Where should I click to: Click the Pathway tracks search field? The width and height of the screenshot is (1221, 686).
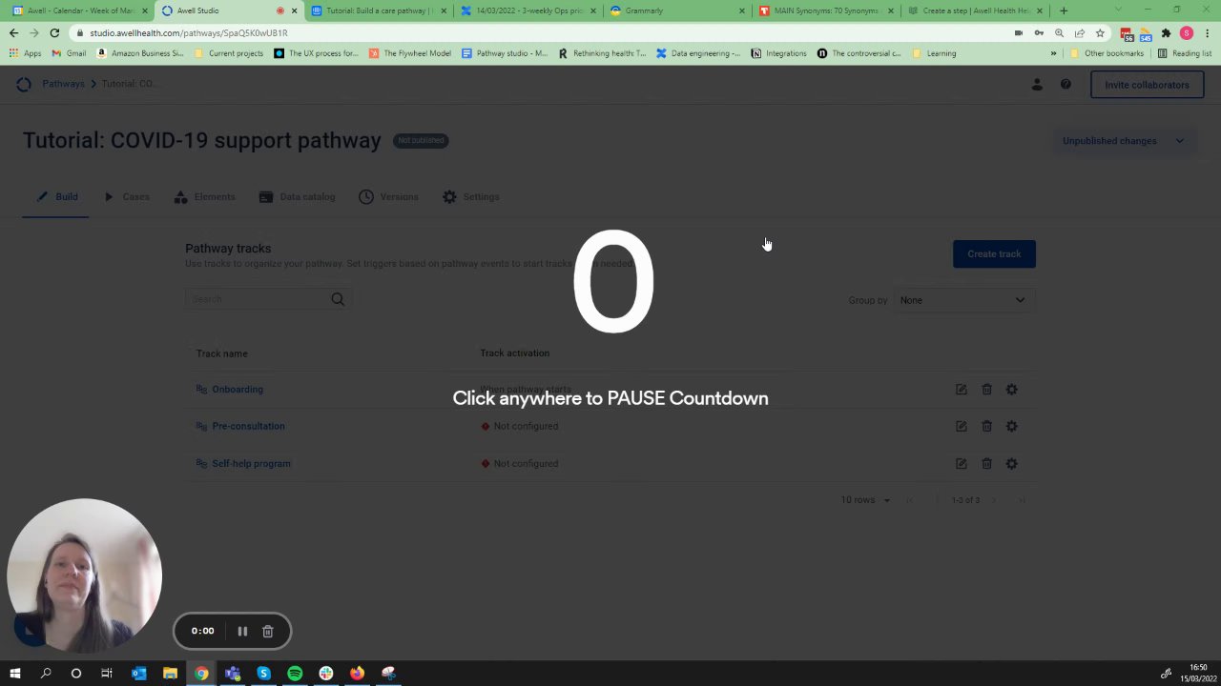259,299
